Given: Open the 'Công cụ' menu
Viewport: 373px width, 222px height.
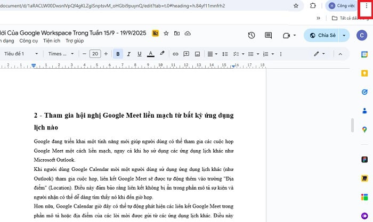Looking at the screenshot, I should pos(28,40).
